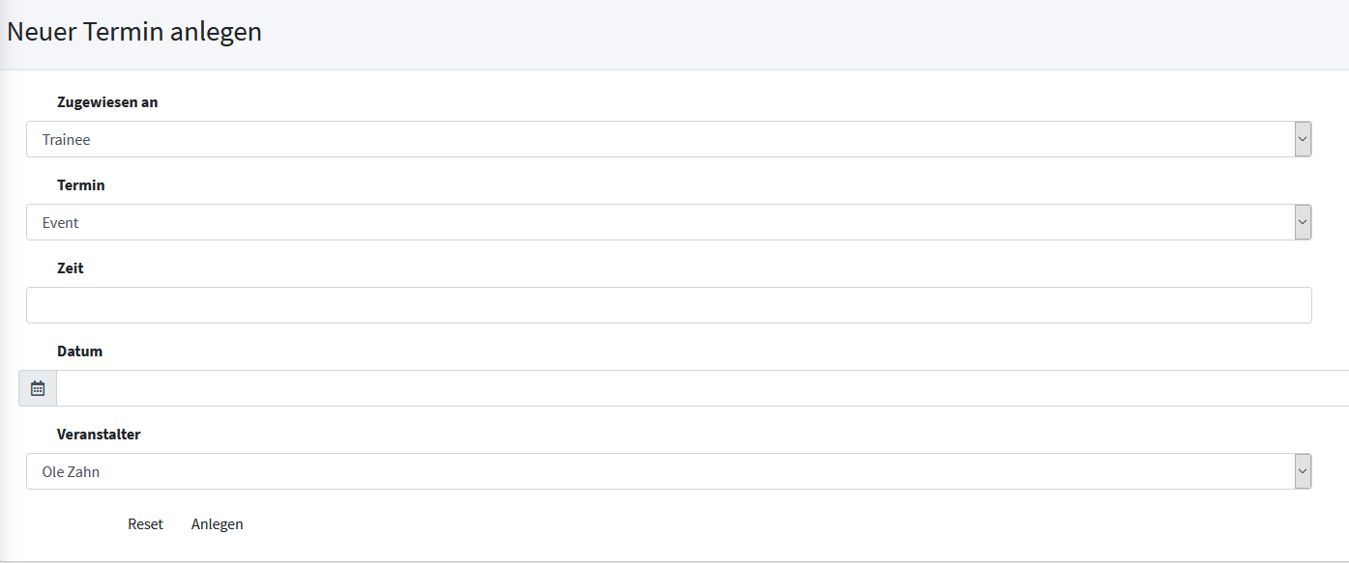Open the select box showing Ole Zahn
This screenshot has width=1349, height=563.
(x=658, y=471)
